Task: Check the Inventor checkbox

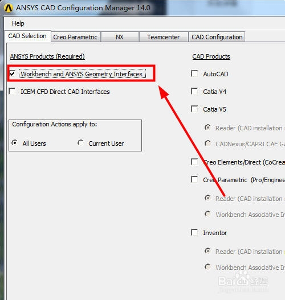Action: 194,232
